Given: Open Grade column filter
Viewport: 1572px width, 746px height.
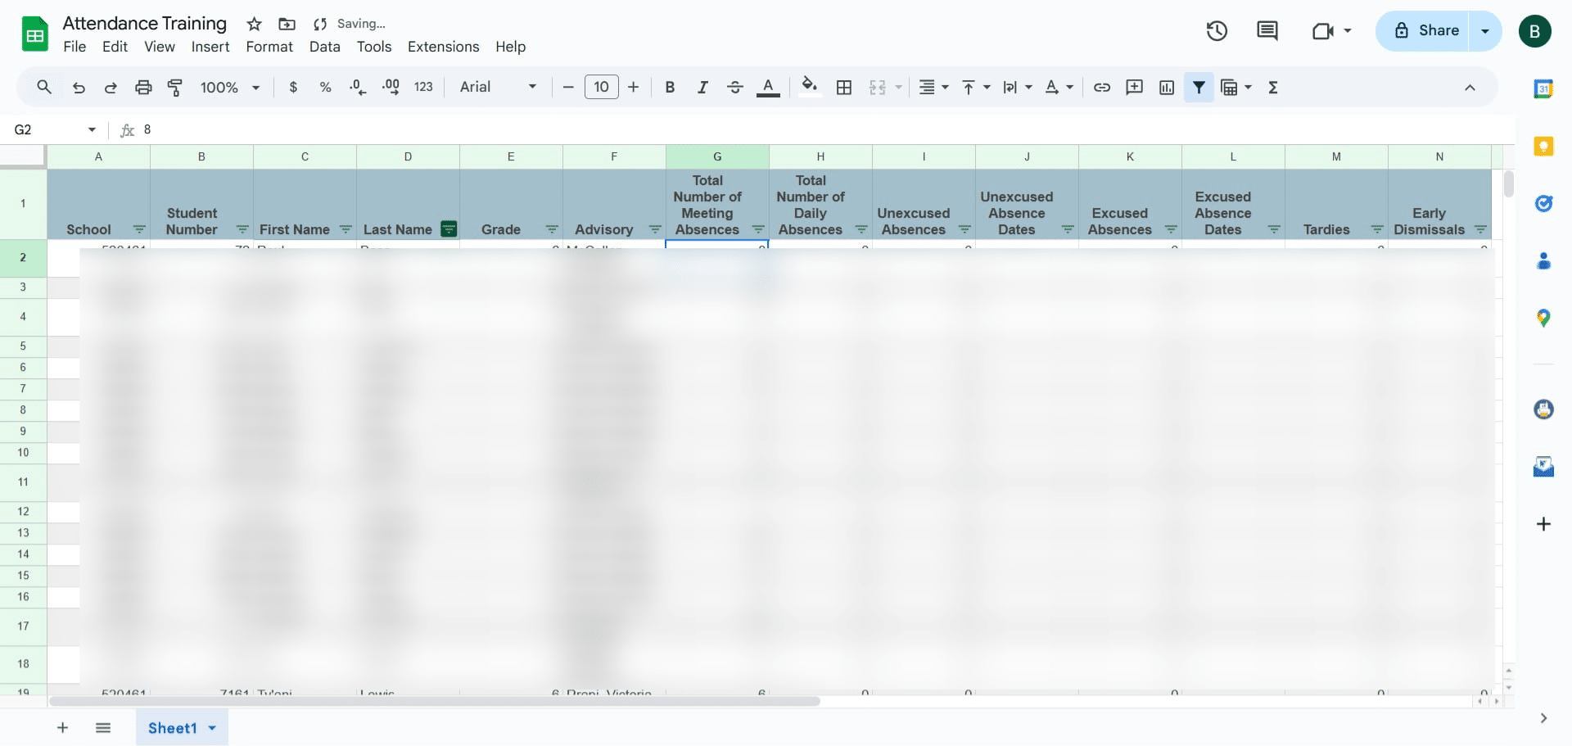Looking at the screenshot, I should pos(552,229).
